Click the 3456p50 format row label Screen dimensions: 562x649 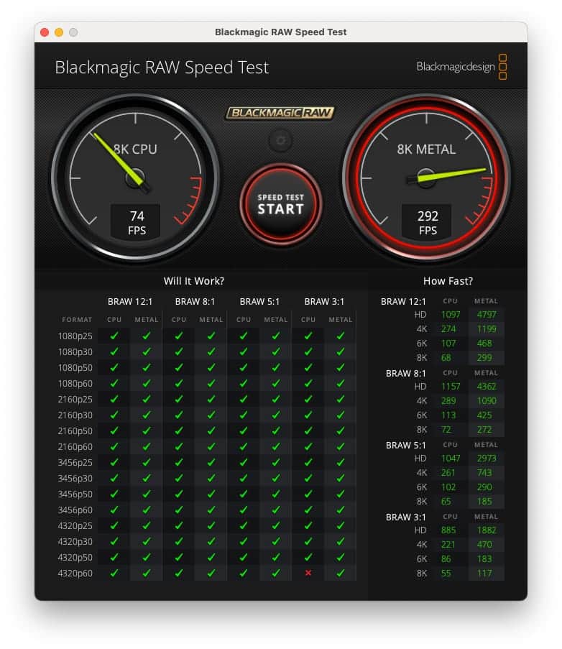point(75,494)
